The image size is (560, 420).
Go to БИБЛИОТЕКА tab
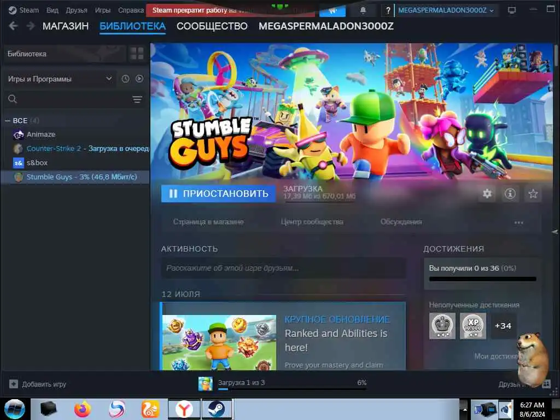[x=132, y=26]
